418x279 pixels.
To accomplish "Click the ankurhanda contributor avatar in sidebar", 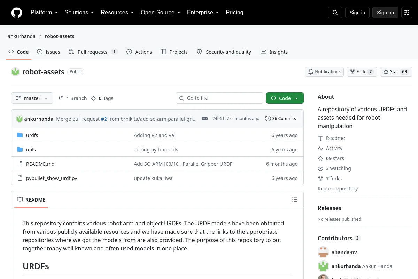I will pyautogui.click(x=323, y=266).
